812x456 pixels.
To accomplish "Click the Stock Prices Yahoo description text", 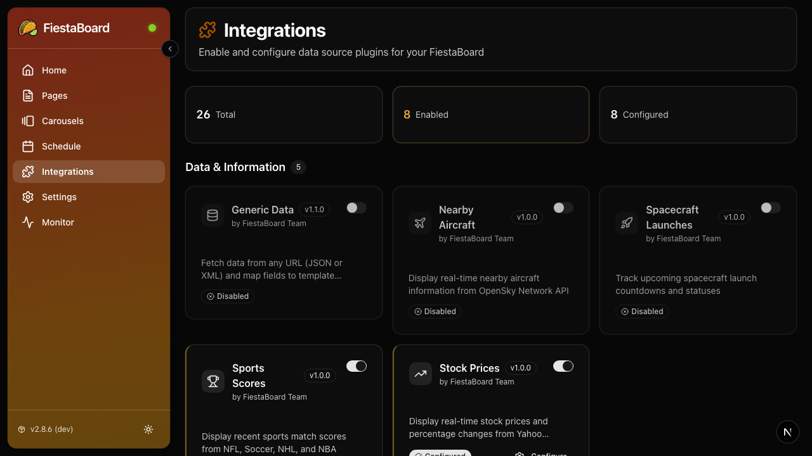I will (479, 427).
